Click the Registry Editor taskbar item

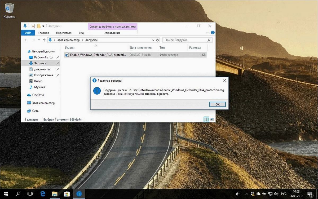[x=79, y=194]
